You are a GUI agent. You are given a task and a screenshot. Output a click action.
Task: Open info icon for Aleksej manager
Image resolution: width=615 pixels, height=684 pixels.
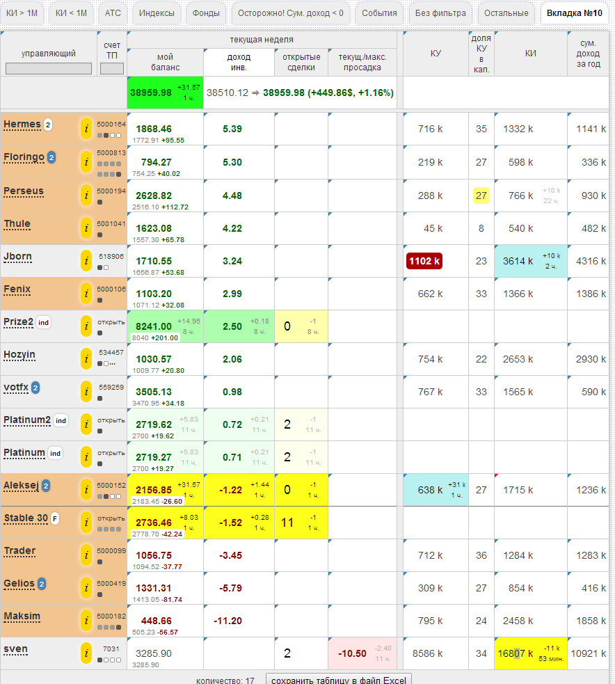(x=86, y=490)
